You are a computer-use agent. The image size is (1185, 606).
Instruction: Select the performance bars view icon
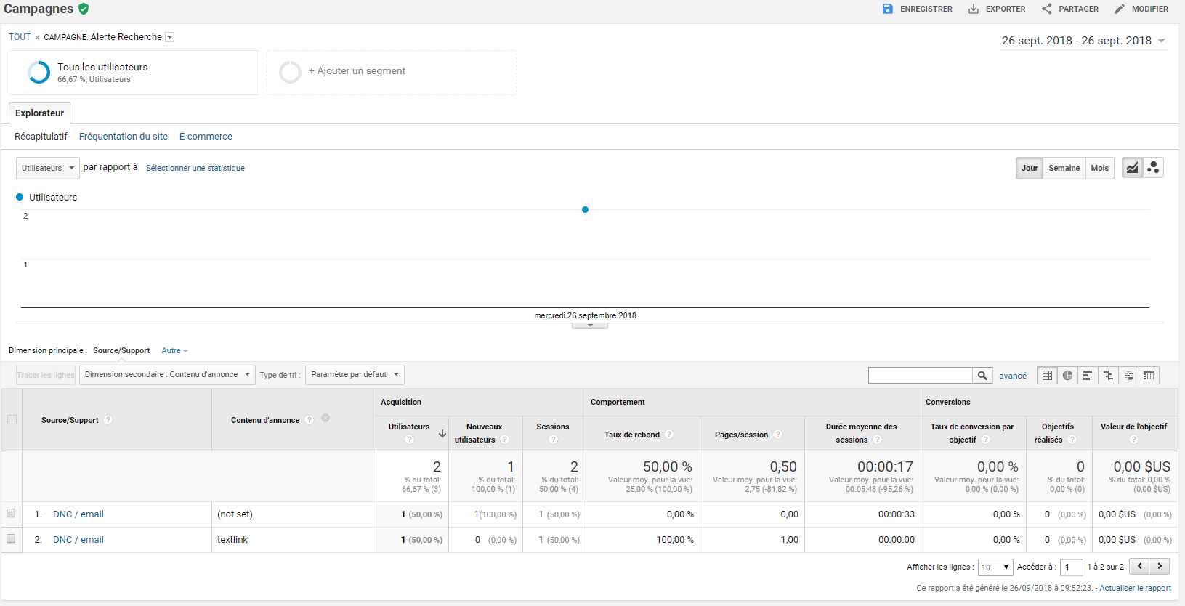pyautogui.click(x=1088, y=376)
